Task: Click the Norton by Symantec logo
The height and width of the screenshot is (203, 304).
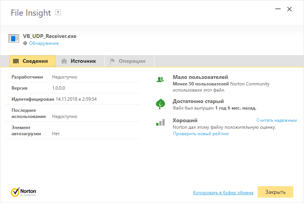Action: point(24,192)
